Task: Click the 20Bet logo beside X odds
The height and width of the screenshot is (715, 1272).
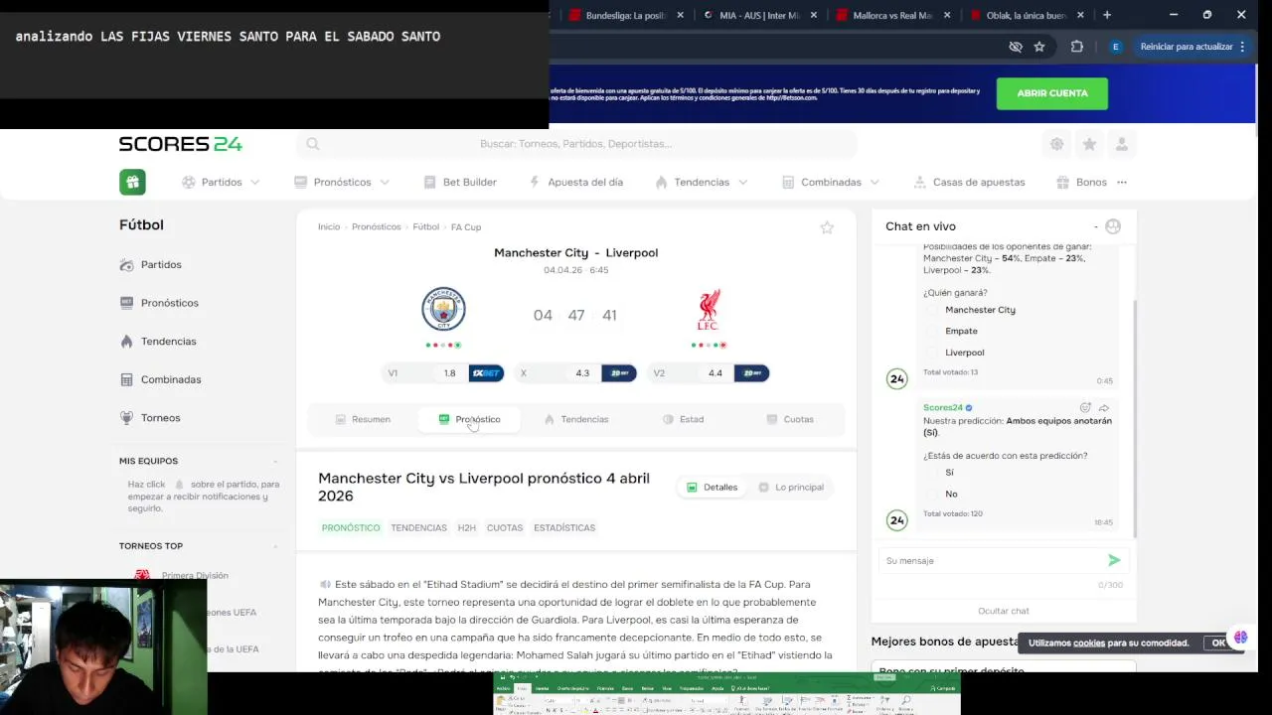Action: [619, 373]
